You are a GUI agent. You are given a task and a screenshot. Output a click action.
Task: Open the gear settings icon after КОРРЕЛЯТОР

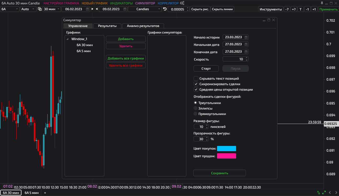tap(182, 3)
